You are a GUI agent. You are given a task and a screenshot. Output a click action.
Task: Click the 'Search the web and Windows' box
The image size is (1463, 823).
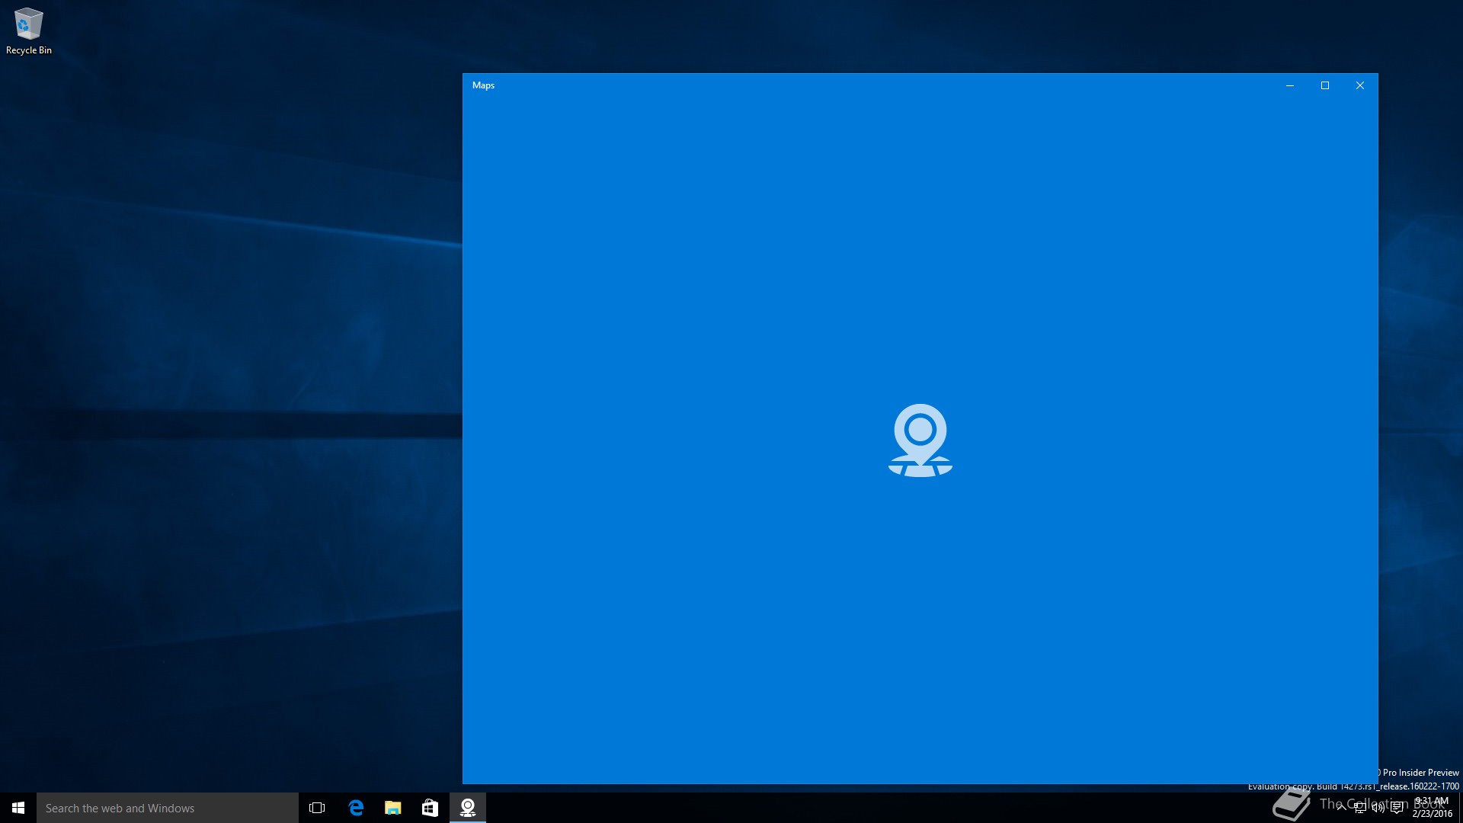pos(168,808)
